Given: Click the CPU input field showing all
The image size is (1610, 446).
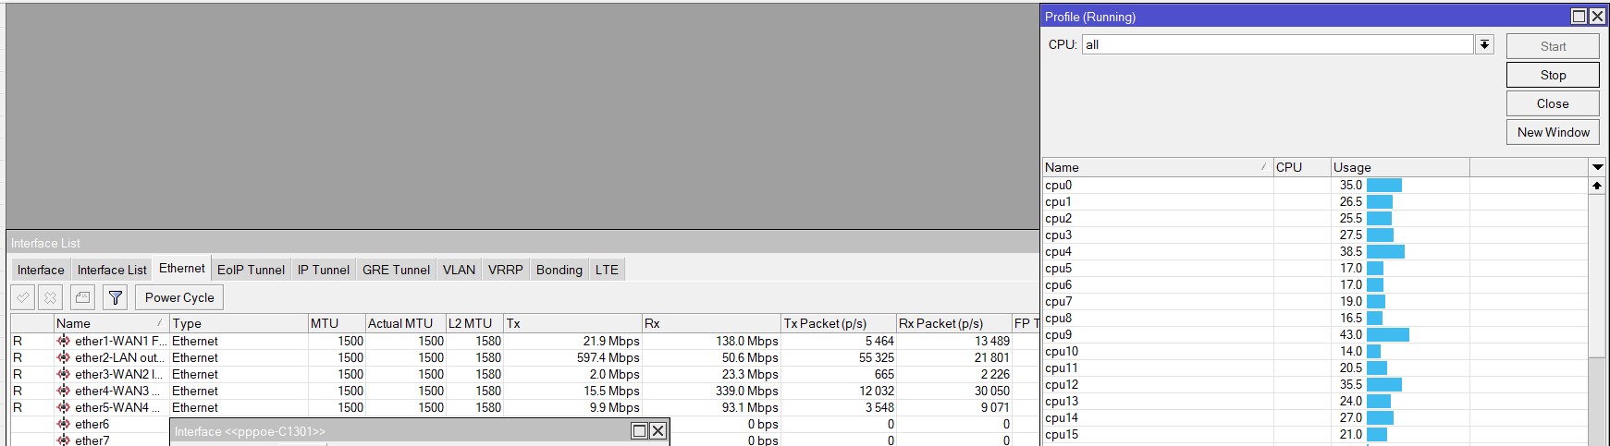Looking at the screenshot, I should pos(1277,44).
